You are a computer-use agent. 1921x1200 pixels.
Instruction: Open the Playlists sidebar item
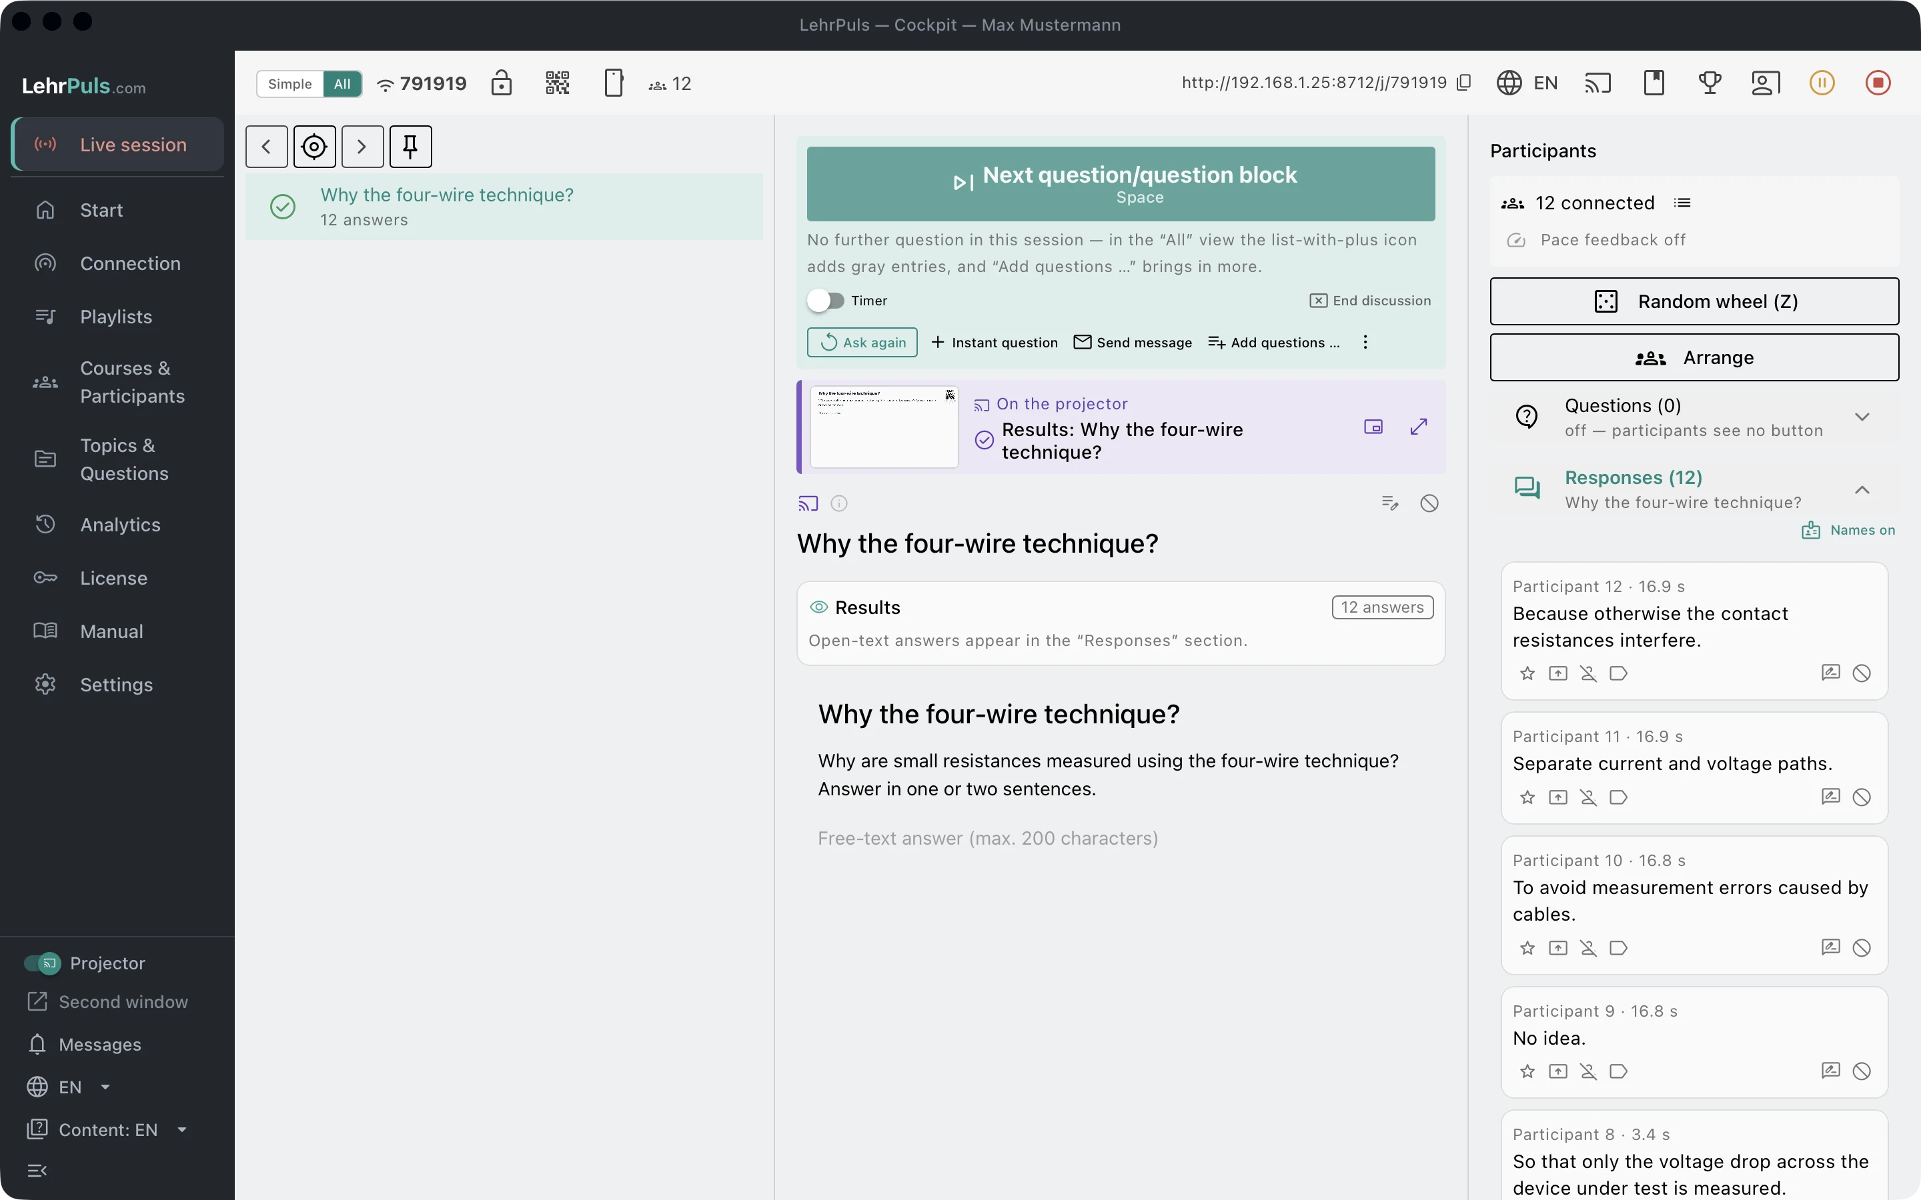click(117, 317)
